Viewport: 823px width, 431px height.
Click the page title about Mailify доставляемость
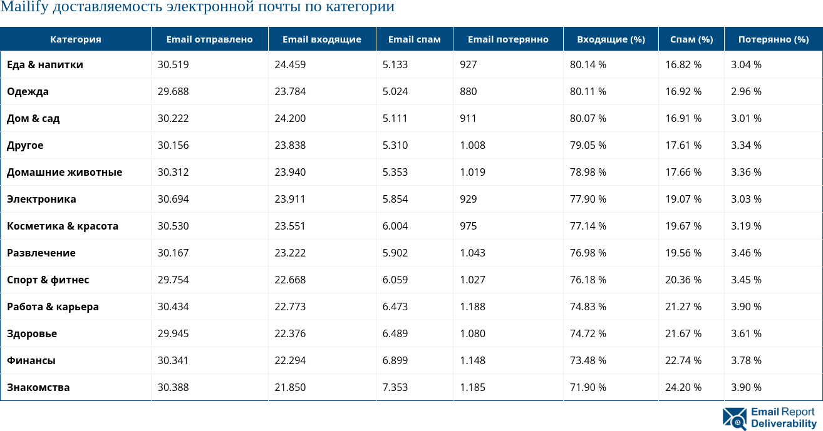point(197,8)
